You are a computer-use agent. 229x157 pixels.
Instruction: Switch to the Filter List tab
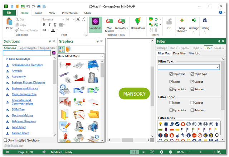(x=194, y=53)
